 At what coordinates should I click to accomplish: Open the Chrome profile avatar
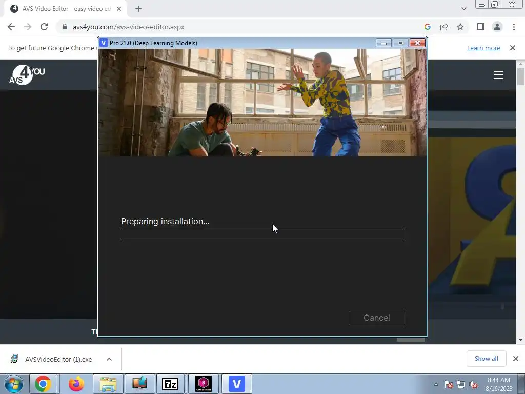coord(497,27)
